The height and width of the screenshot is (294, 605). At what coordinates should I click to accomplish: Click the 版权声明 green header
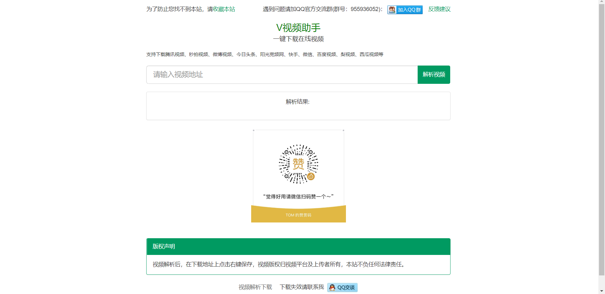[x=298, y=246]
